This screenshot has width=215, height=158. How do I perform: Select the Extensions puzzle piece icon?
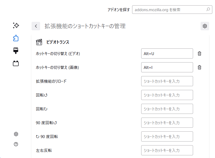16,38
